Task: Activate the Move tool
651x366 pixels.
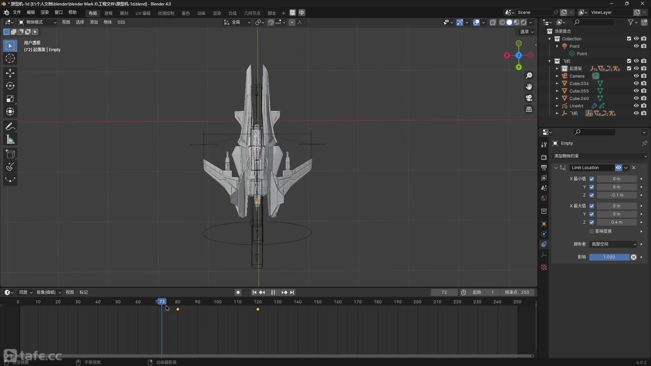Action: tap(10, 73)
